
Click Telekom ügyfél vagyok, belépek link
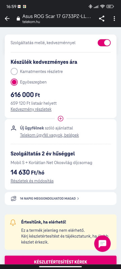[x=49, y=135]
